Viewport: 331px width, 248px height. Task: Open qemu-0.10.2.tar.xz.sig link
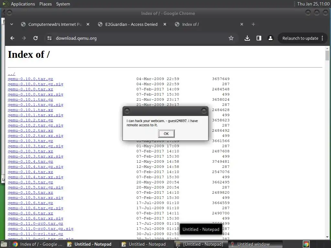coord(36,136)
